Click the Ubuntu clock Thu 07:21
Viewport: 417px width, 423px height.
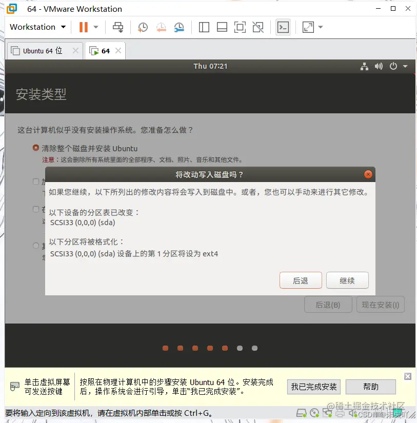click(x=210, y=66)
